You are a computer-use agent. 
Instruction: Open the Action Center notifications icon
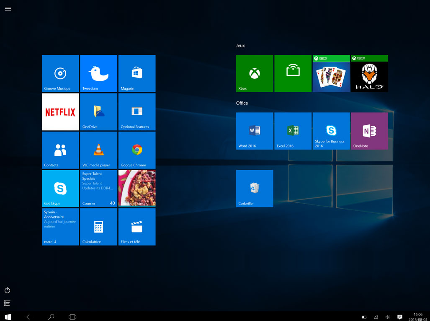(x=400, y=317)
